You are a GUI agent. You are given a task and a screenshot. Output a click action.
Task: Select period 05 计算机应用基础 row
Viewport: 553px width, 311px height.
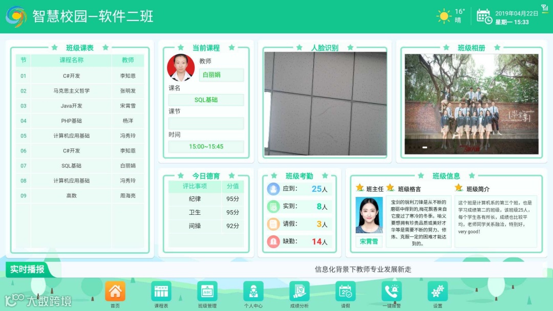(80, 136)
